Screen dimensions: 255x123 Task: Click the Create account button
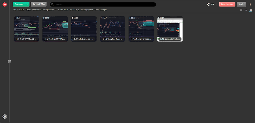(x=227, y=4)
